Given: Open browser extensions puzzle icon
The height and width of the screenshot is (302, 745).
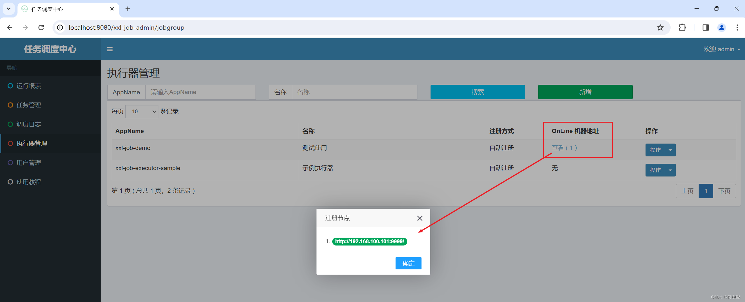Looking at the screenshot, I should 682,27.
